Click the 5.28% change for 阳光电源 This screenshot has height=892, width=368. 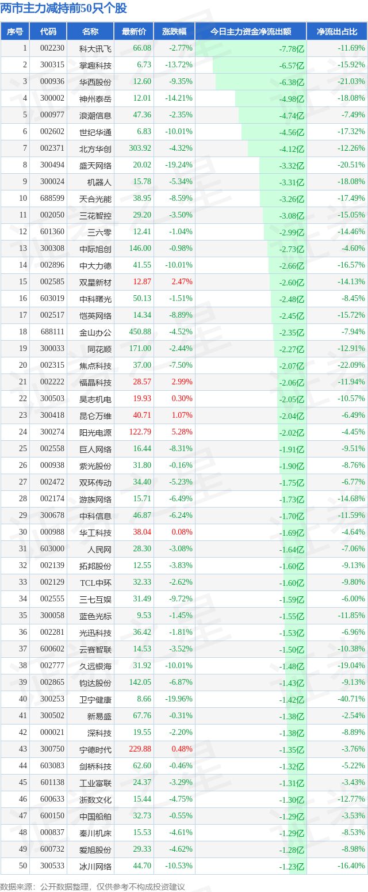[x=182, y=432]
